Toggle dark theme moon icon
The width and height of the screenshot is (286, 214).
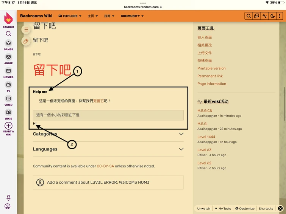(x=272, y=16)
